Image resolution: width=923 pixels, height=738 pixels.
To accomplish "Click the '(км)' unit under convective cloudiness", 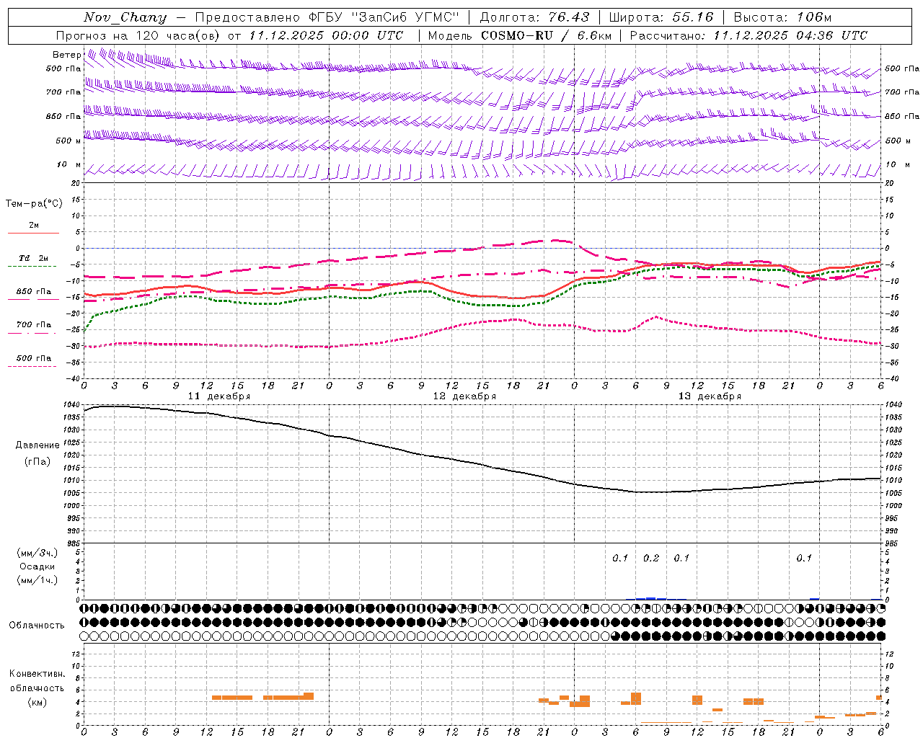I will [x=37, y=701].
